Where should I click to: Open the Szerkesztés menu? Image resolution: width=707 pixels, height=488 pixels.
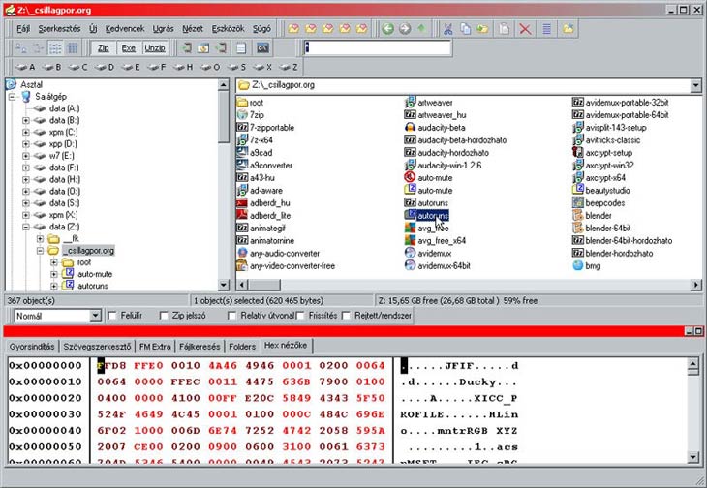(59, 29)
